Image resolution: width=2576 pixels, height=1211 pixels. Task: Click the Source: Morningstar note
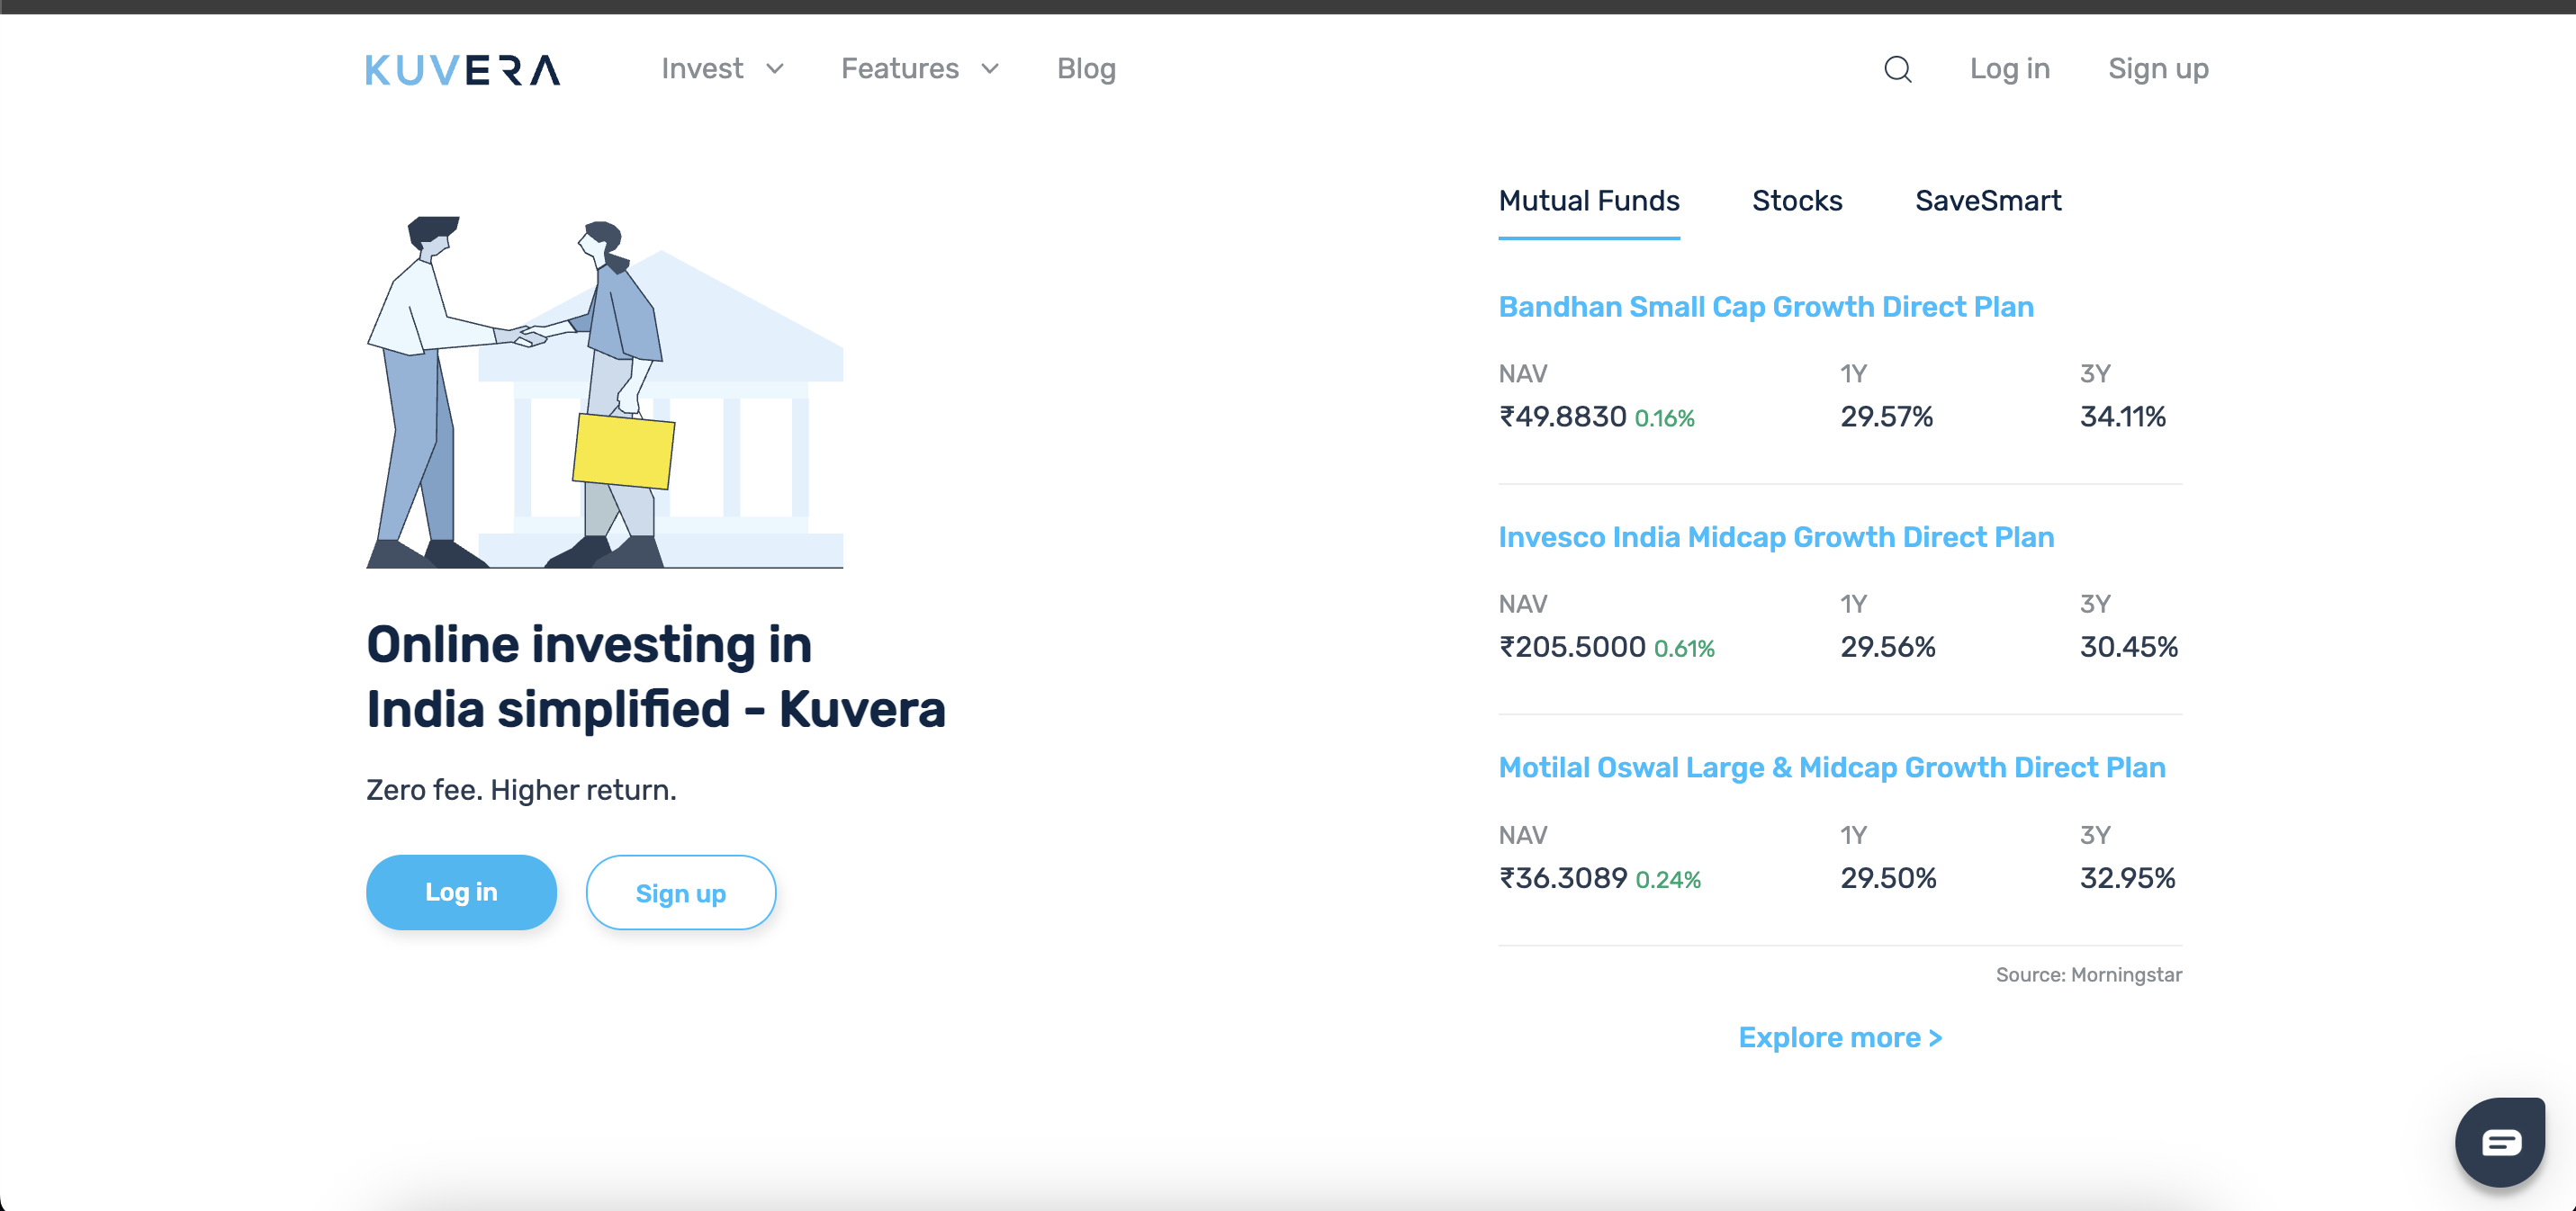(2088, 975)
